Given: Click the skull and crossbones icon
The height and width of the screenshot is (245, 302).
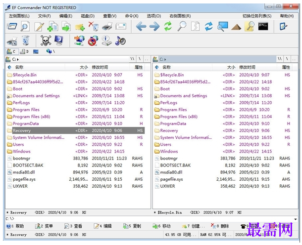Looking at the screenshot, I should click(46, 41).
